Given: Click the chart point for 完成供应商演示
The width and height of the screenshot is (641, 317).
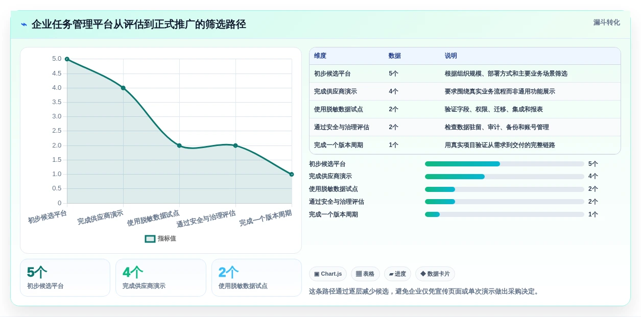Looking at the screenshot, I should pos(123,88).
